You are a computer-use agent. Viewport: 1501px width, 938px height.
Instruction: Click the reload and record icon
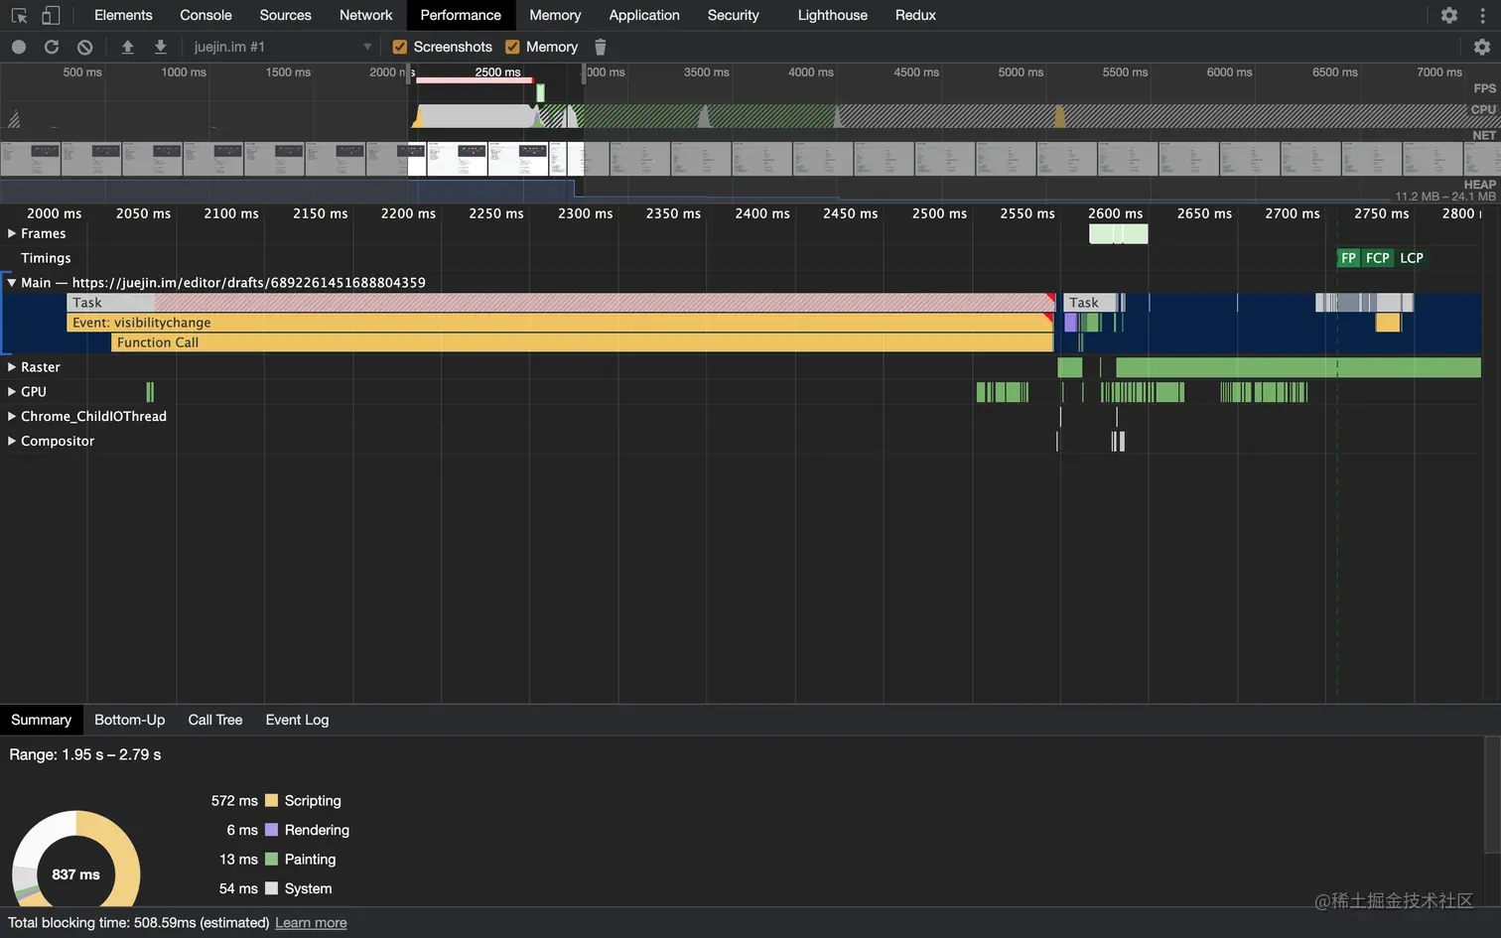(52, 47)
